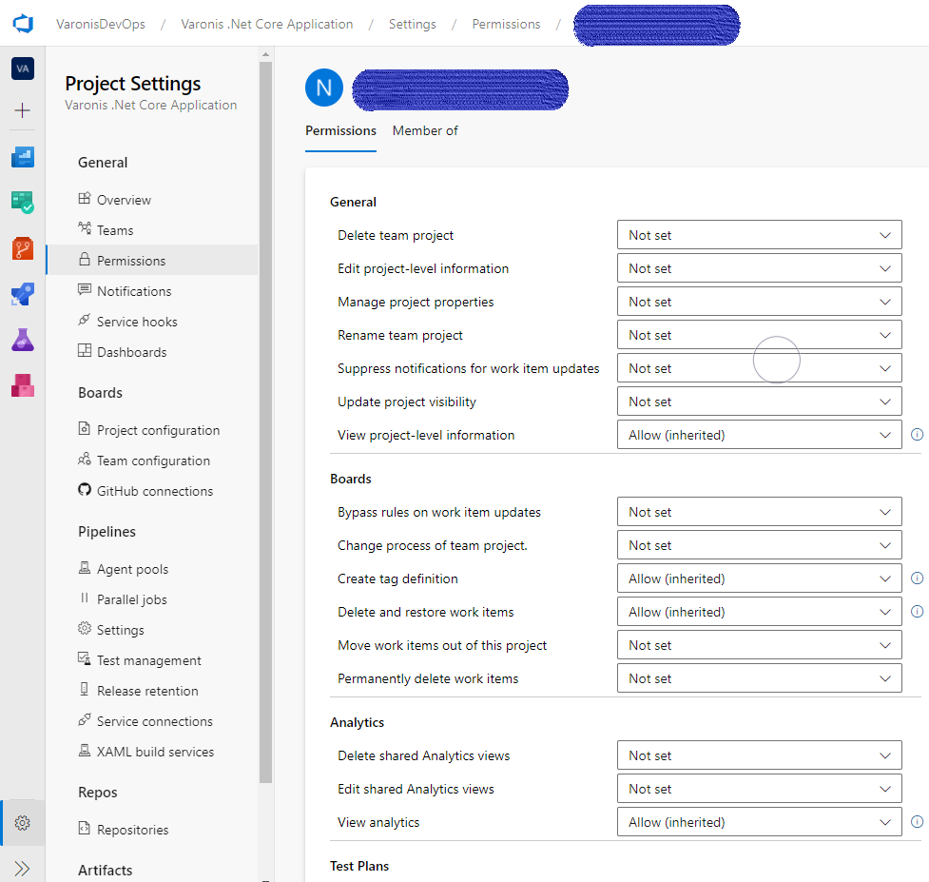The image size is (929, 882).
Task: Open the Update project visibility dropdown
Action: click(x=760, y=402)
